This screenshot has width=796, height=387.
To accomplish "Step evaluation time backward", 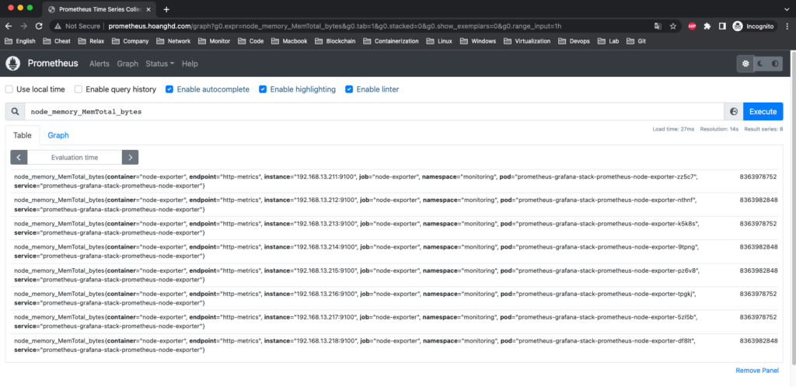I will coord(19,157).
